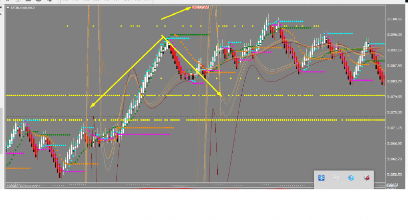Open the blue round C tray icon
Viewport: 408px width, 220px height.
pos(351,178)
